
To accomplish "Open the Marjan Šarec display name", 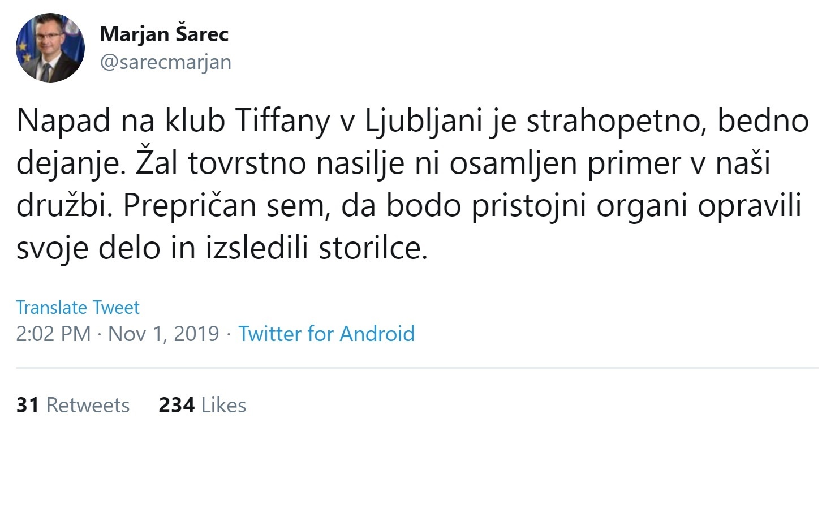I will click(164, 34).
